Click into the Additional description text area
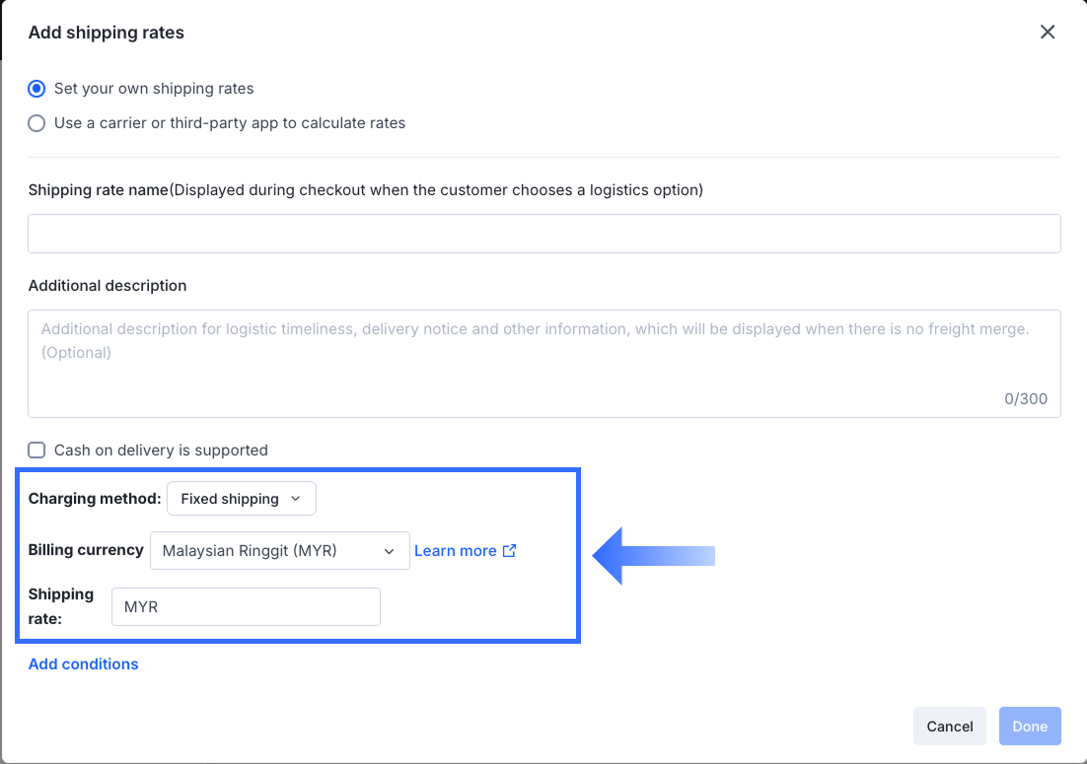Image resolution: width=1087 pixels, height=764 pixels. [543, 364]
